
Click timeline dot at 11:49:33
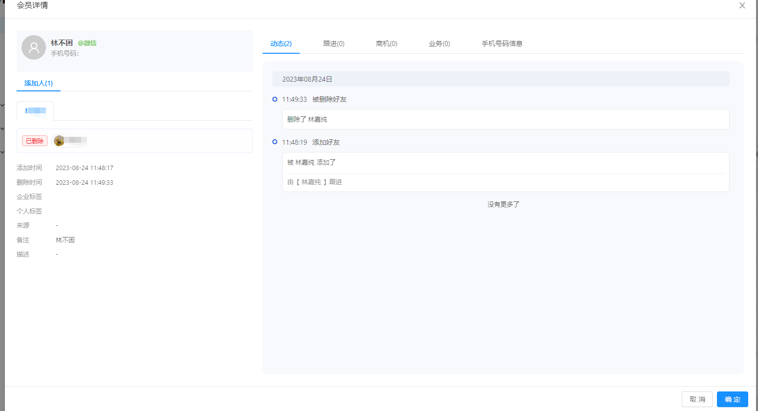[275, 99]
